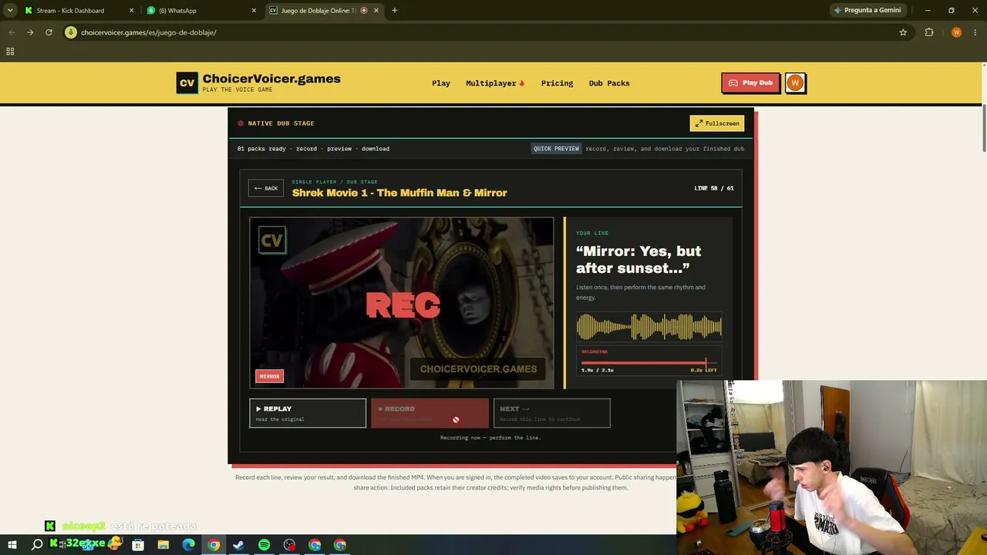Screen dimensions: 987x555
Task: Click the 'Recording now — perform the line' status
Action: pyautogui.click(x=490, y=438)
